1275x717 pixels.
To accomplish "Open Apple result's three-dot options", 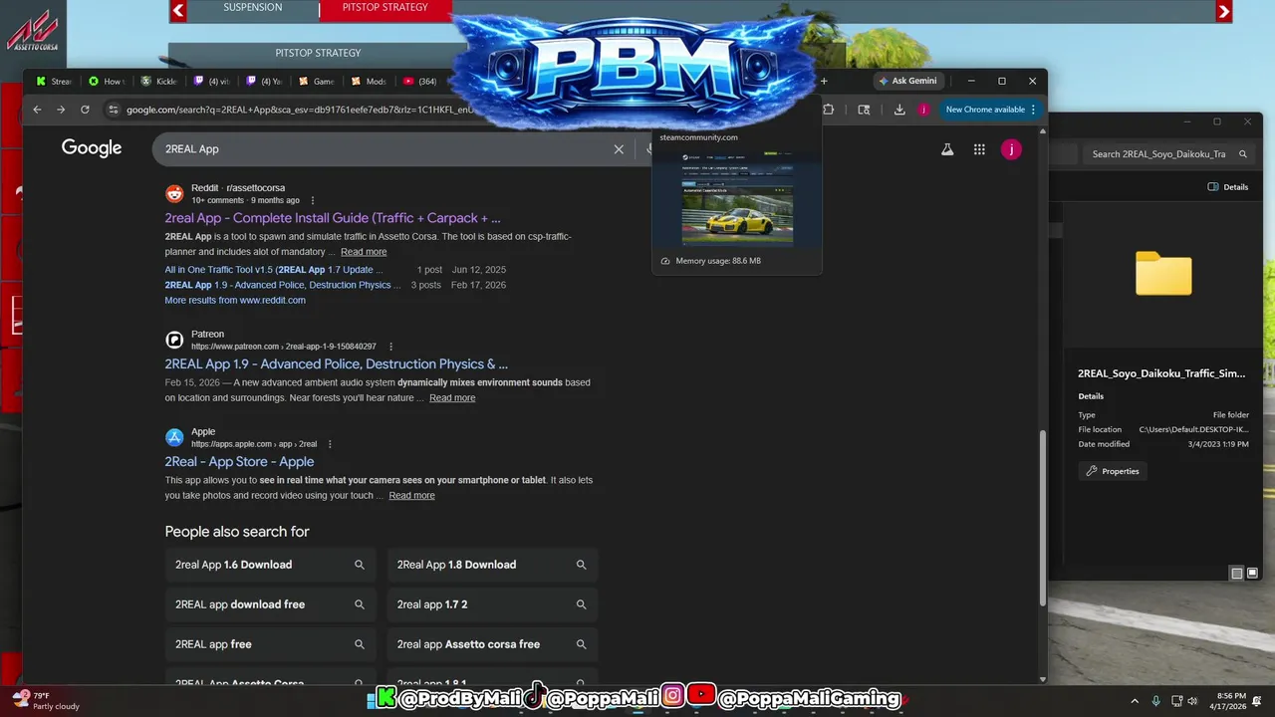I will 330,444.
